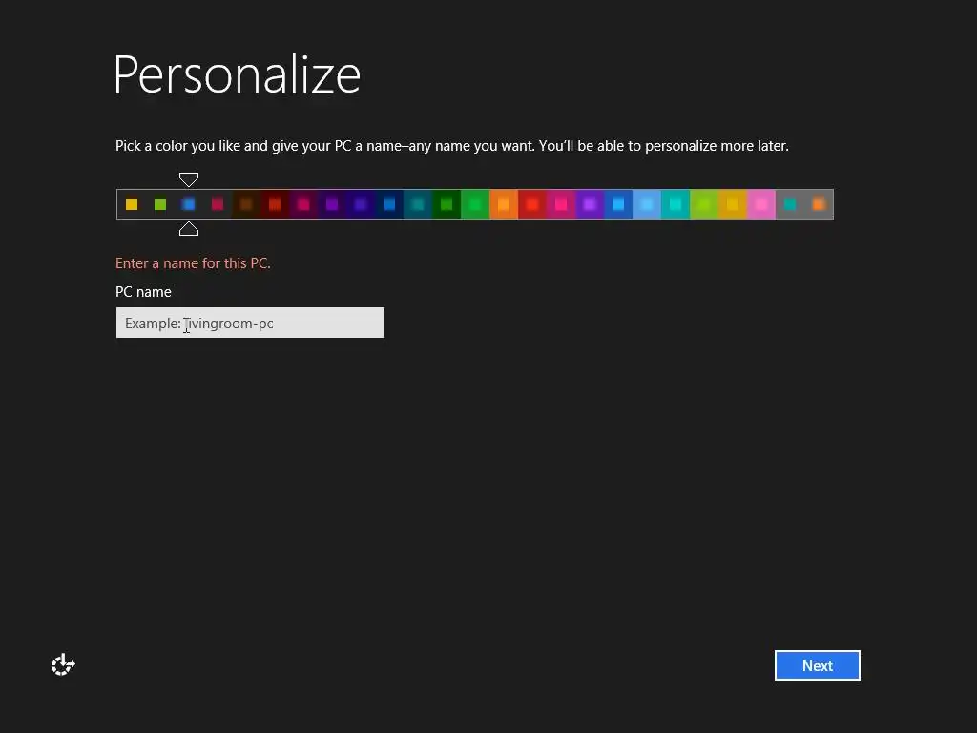Choose the dark red color swatch
The width and height of the screenshot is (977, 733).
tap(275, 204)
